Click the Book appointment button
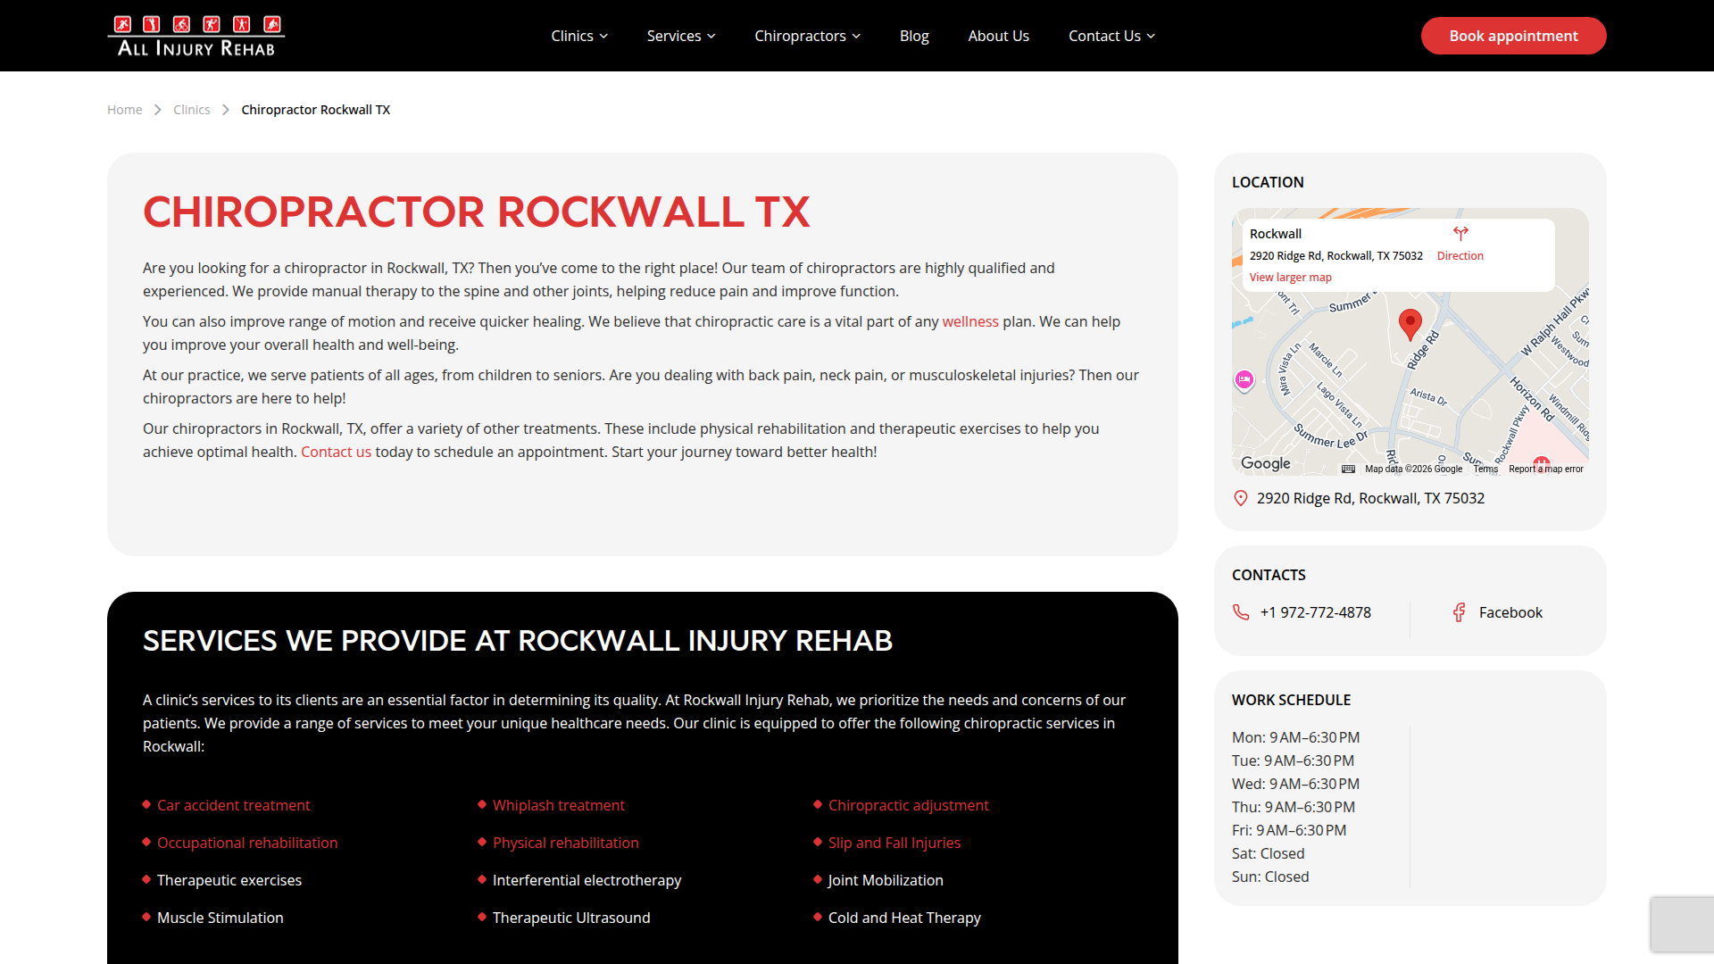The image size is (1714, 964). pyautogui.click(x=1514, y=36)
